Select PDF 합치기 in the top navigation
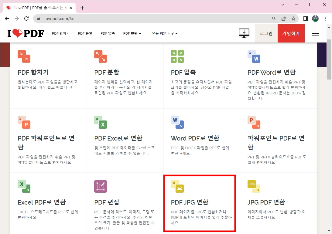This screenshot has height=234, width=332. (x=61, y=33)
